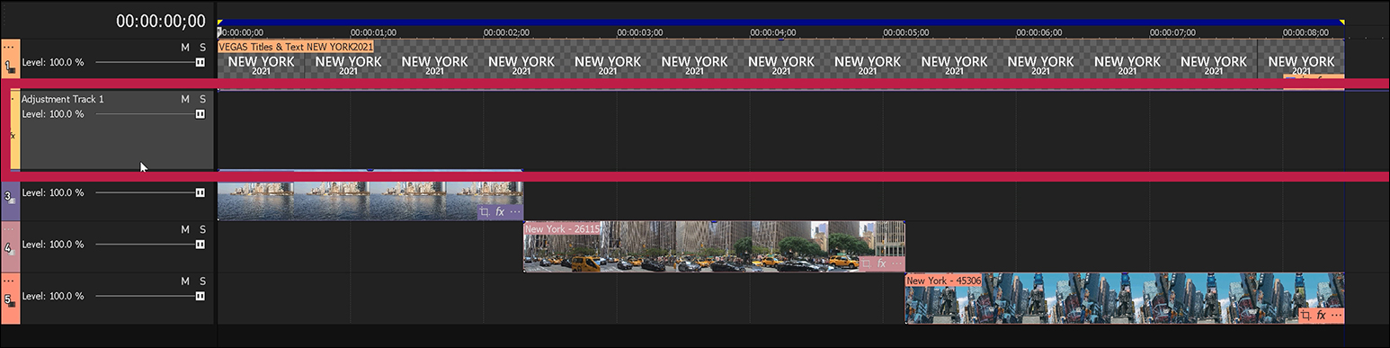Click track 4 Level: 100.0 % text
Screen dimensions: 1390x348
53,245
